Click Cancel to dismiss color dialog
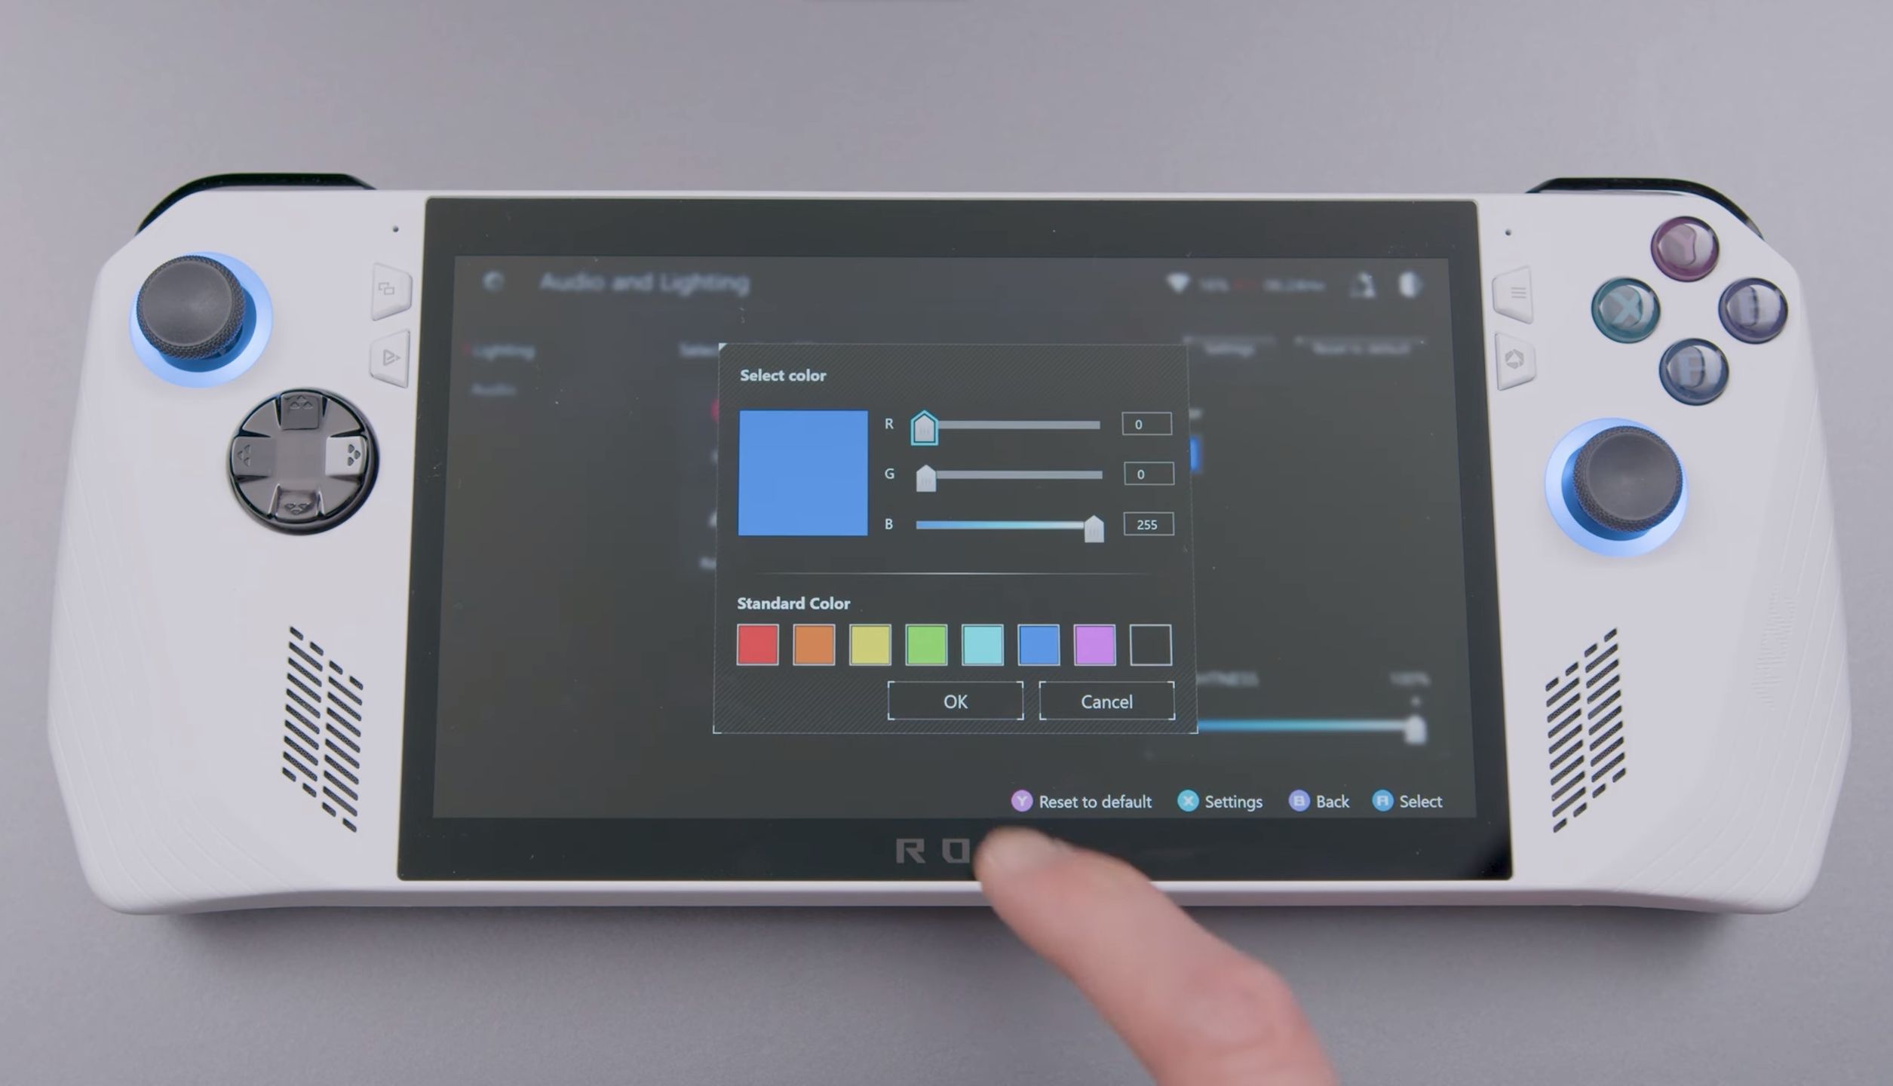This screenshot has height=1086, width=1893. [1105, 701]
